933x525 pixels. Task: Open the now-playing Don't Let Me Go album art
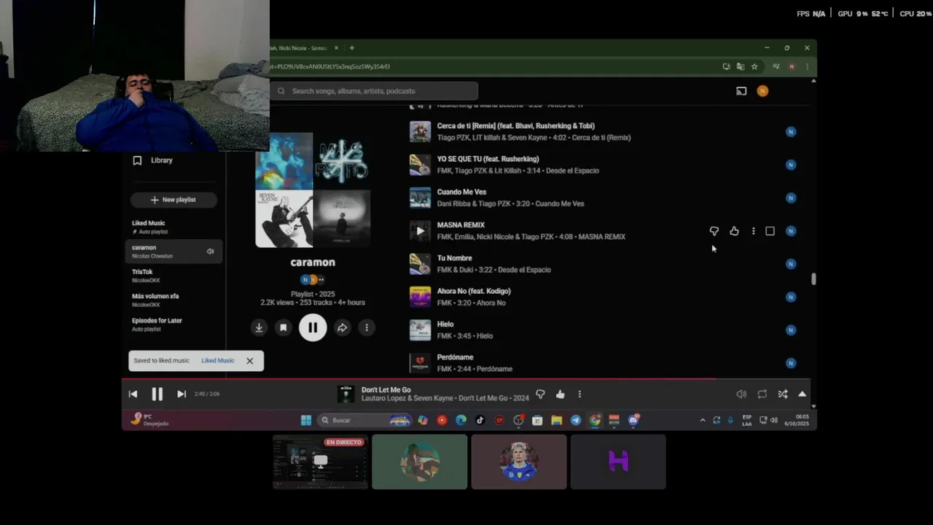pos(346,394)
